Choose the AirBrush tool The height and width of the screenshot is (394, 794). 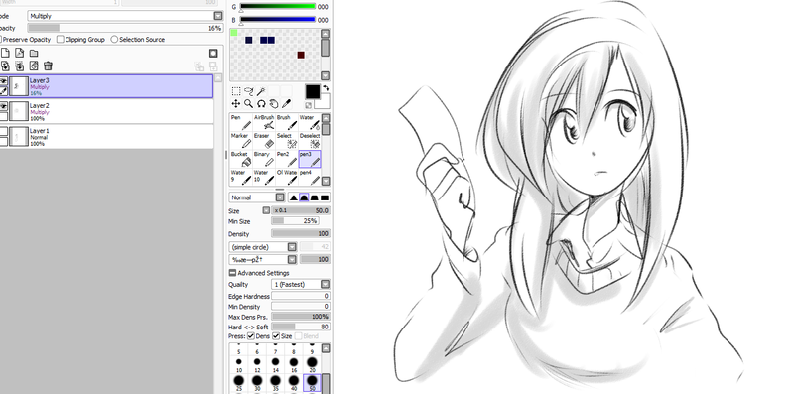coord(264,122)
